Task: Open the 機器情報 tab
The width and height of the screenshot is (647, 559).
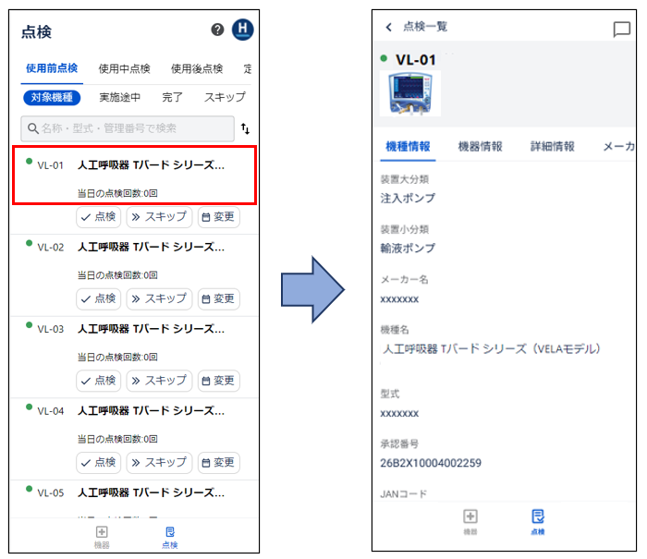Action: [x=480, y=147]
